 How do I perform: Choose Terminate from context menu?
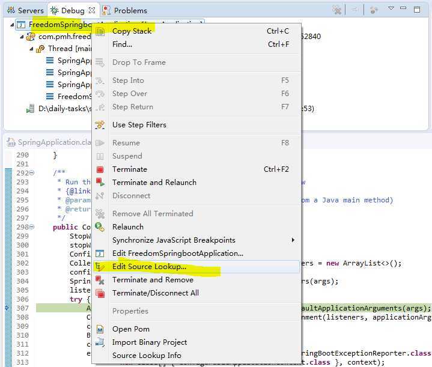196,169
